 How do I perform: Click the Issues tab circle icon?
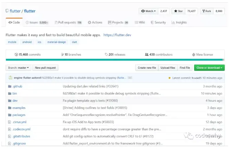(27, 23)
